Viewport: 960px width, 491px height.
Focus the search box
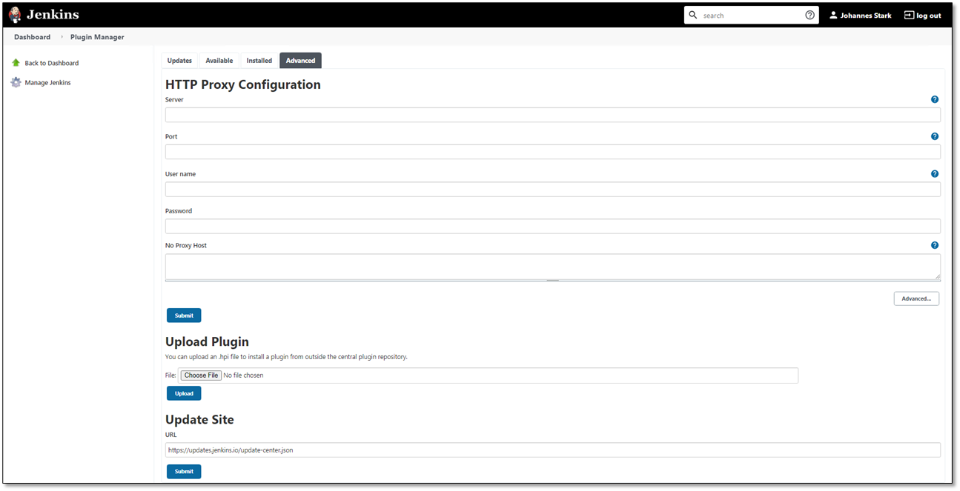click(752, 15)
